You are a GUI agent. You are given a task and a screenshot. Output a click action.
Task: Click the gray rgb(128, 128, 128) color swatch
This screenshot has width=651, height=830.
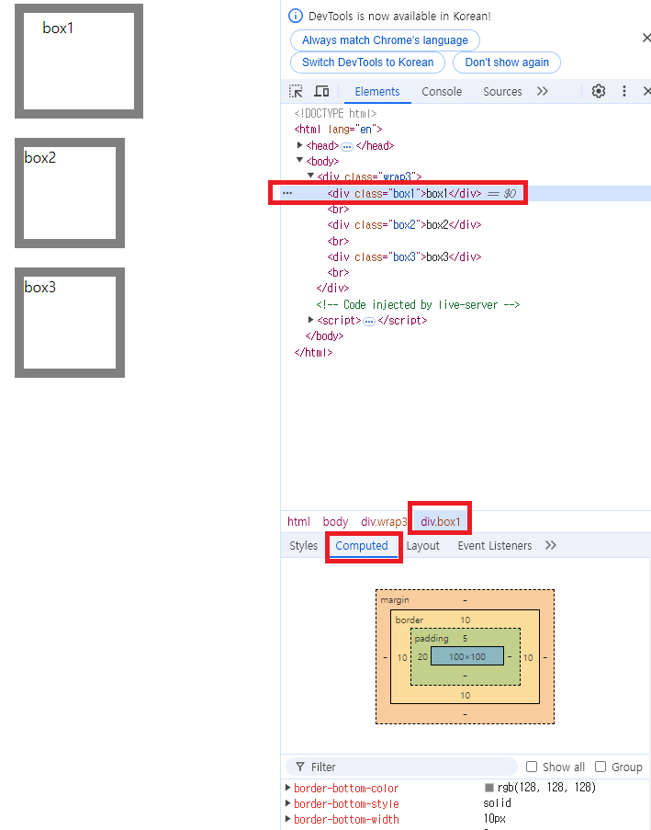click(x=489, y=788)
